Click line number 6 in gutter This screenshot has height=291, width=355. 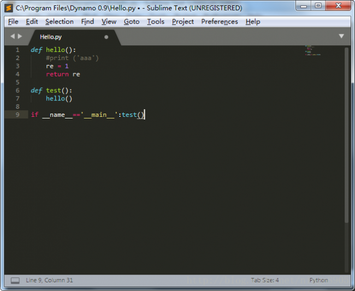(17, 91)
